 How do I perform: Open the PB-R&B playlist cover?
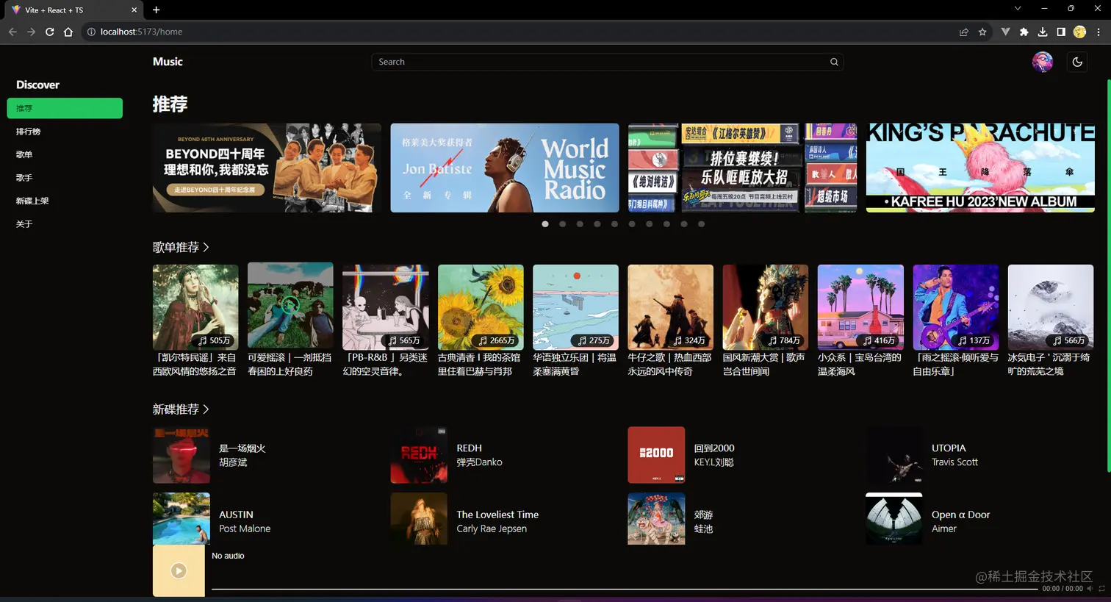click(386, 307)
